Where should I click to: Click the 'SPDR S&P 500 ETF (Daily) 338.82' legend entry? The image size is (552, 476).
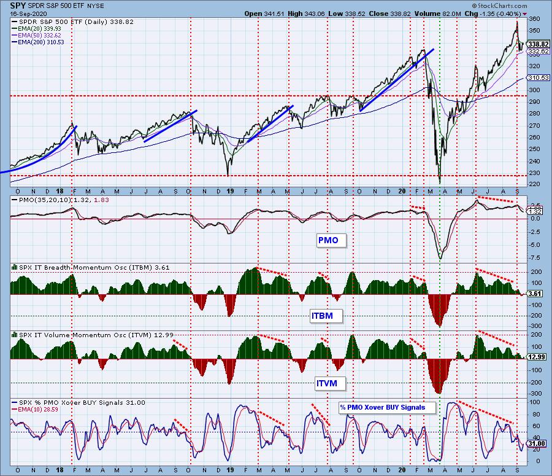(72, 22)
